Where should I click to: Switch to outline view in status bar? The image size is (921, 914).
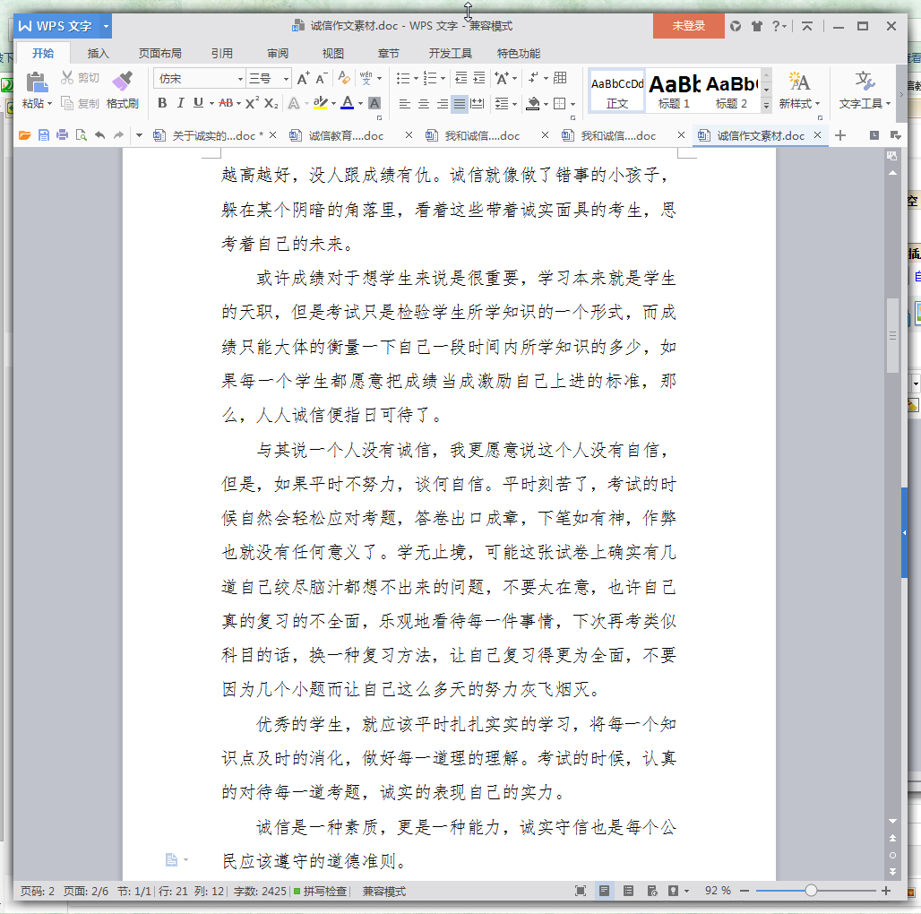click(628, 891)
